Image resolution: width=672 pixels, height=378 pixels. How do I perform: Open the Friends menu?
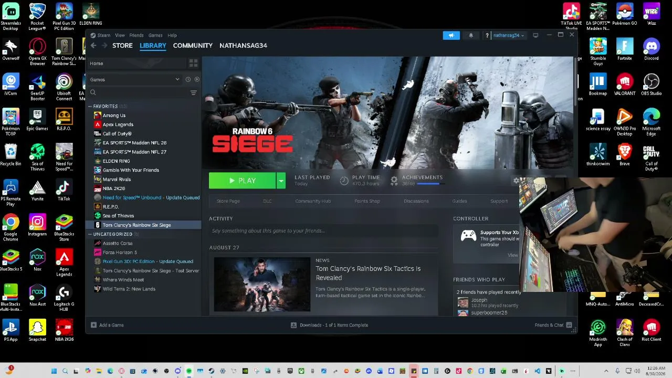point(136,35)
